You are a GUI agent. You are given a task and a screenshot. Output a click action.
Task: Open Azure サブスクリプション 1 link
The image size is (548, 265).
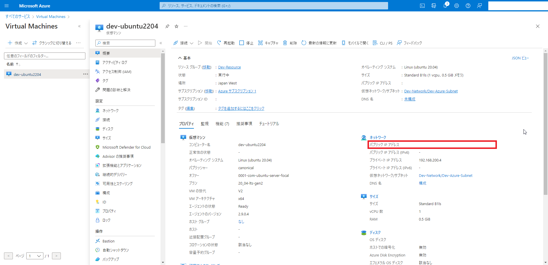pyautogui.click(x=237, y=91)
